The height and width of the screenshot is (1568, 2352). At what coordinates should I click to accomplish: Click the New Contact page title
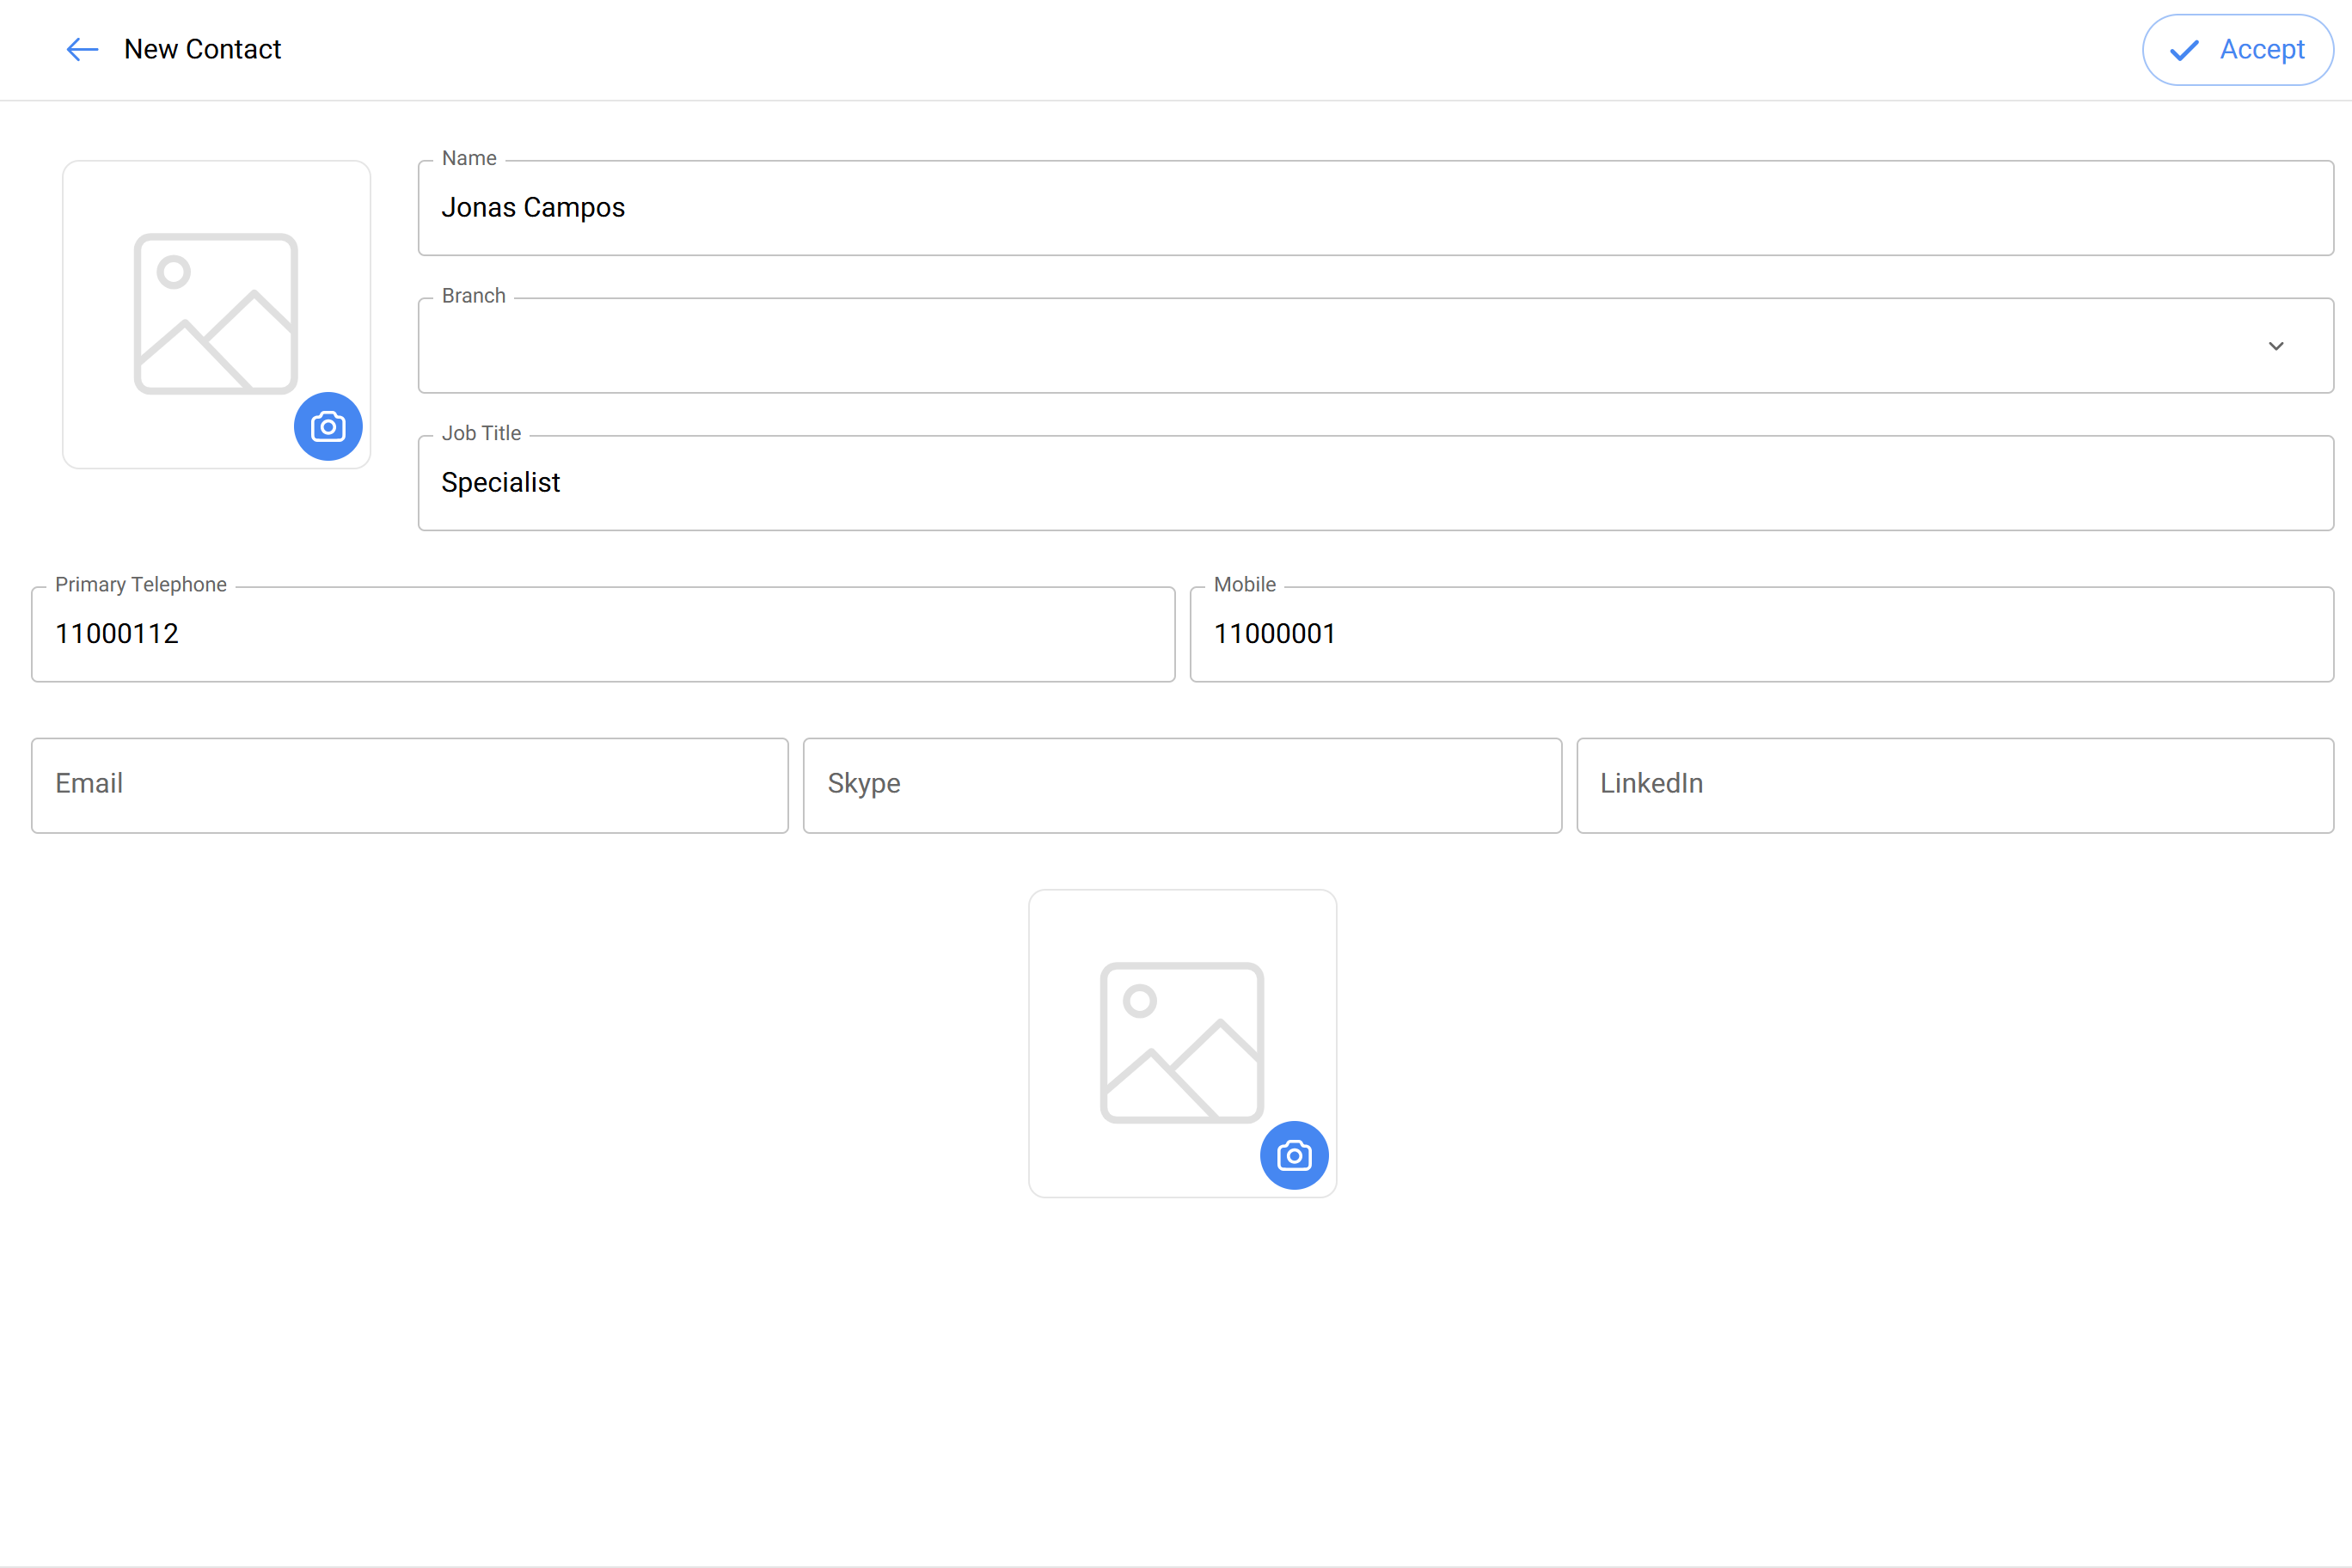point(203,49)
